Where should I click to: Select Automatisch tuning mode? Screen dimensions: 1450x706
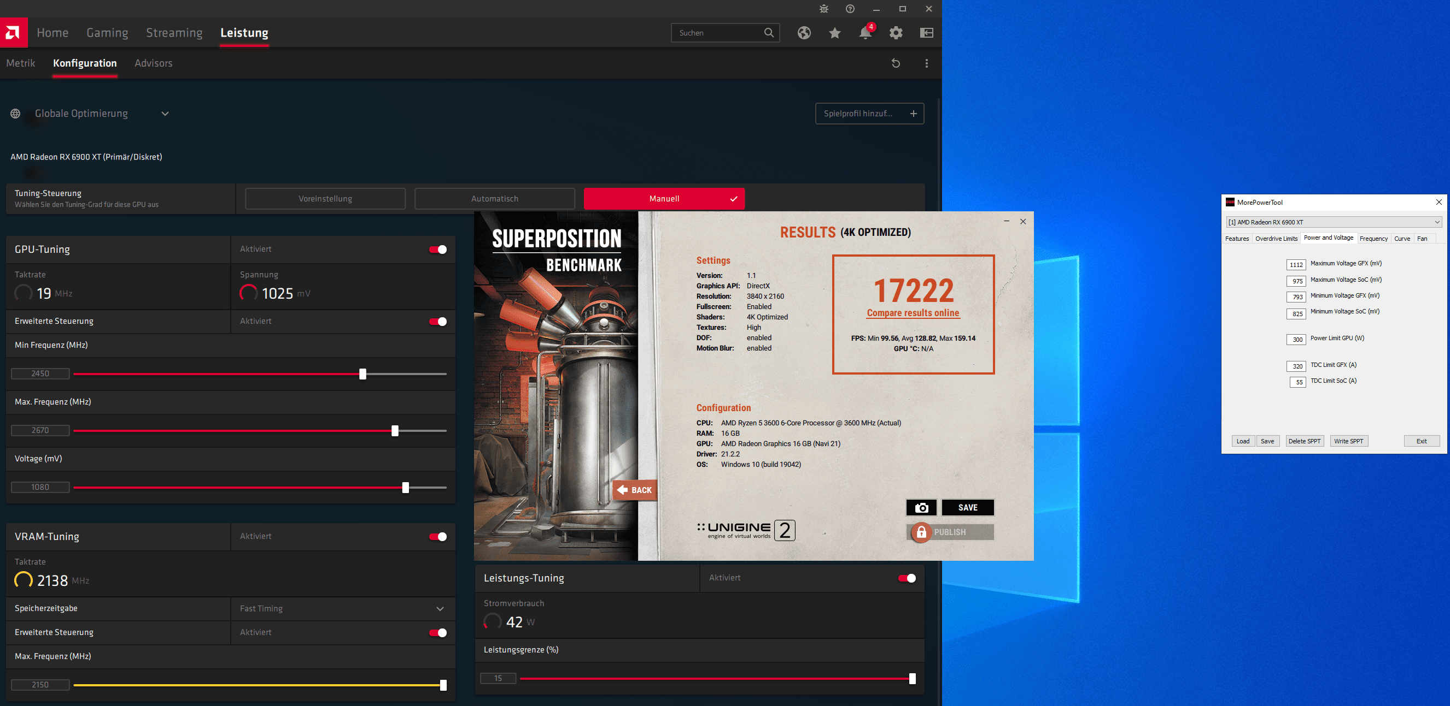495,198
